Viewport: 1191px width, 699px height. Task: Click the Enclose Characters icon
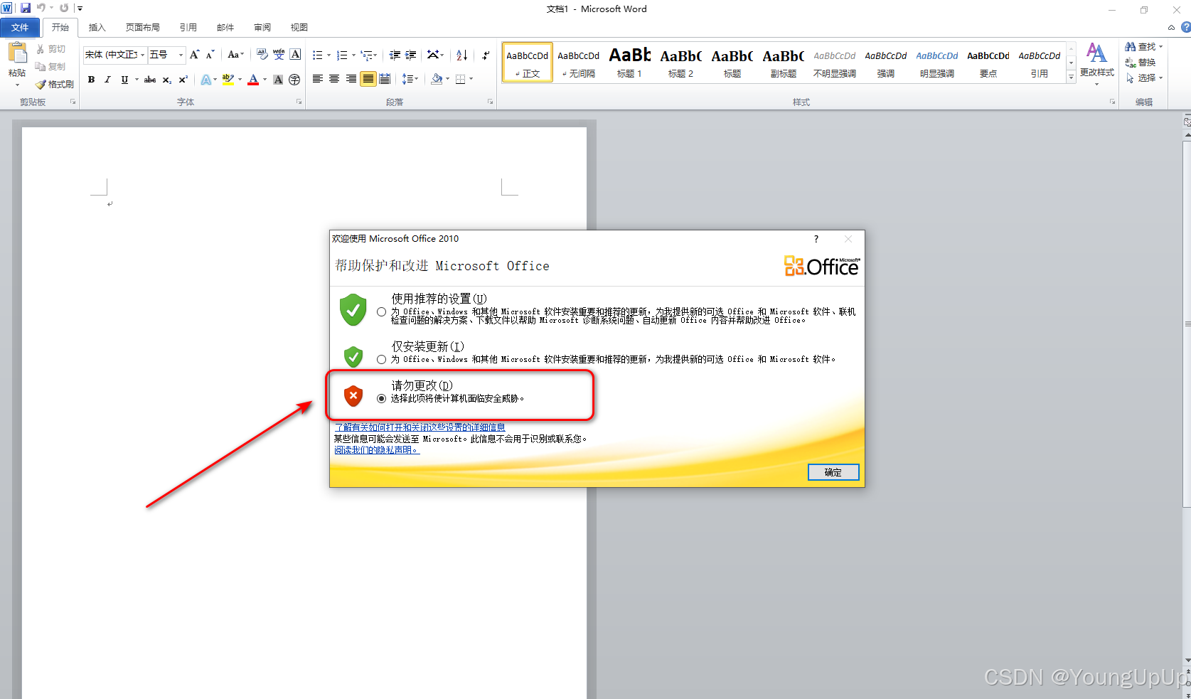tap(294, 80)
